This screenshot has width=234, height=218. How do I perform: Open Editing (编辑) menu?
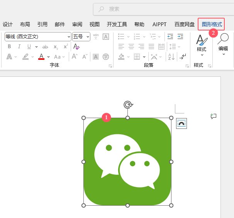[223, 44]
